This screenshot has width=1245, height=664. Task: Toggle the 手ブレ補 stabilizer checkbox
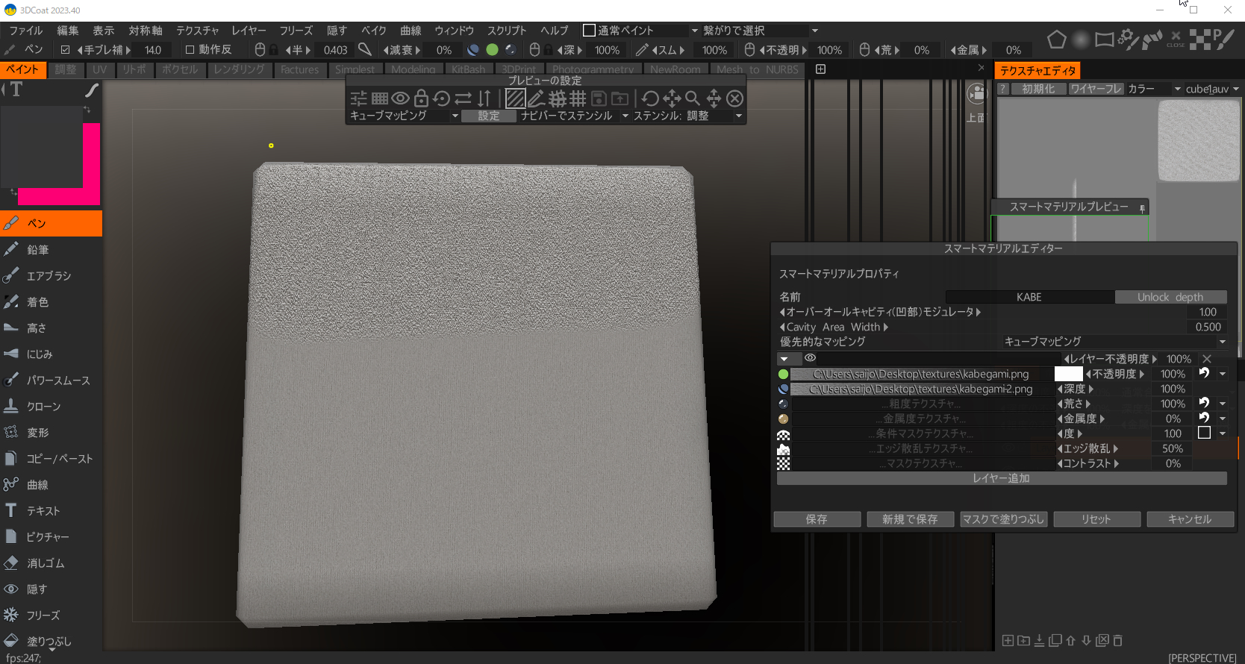(x=66, y=50)
